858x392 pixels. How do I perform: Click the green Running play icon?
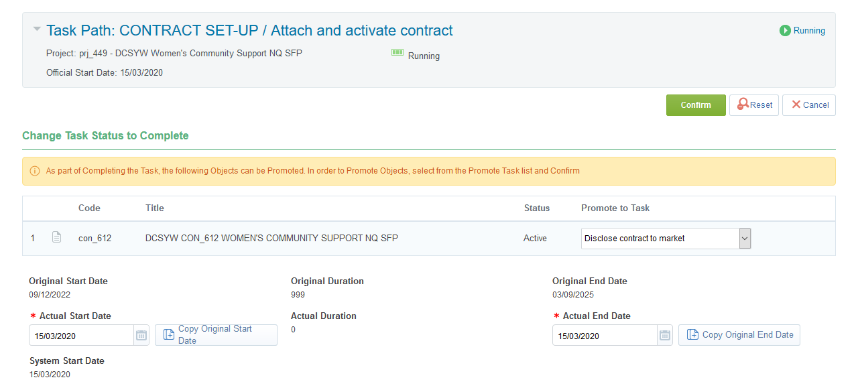click(785, 30)
